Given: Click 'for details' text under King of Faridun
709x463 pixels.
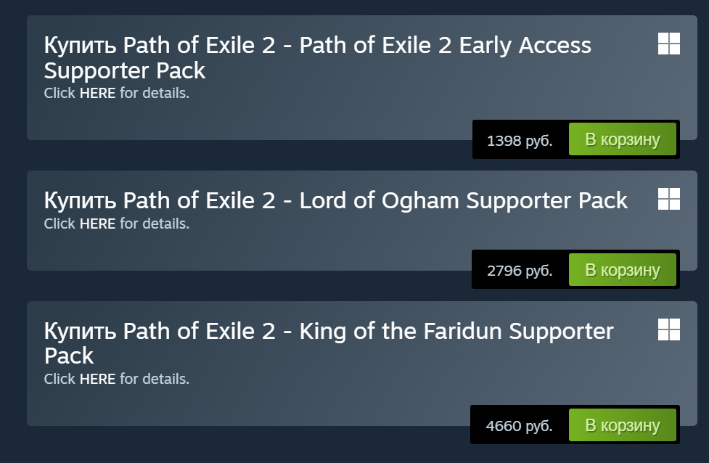Looking at the screenshot, I should point(154,379).
